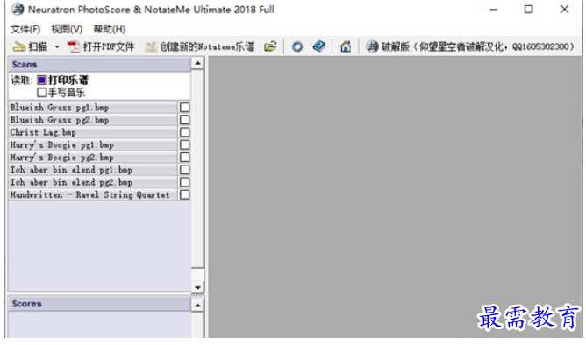This screenshot has height=345, width=586.
Task: Maximize the PhotoScore window
Action: point(528,10)
